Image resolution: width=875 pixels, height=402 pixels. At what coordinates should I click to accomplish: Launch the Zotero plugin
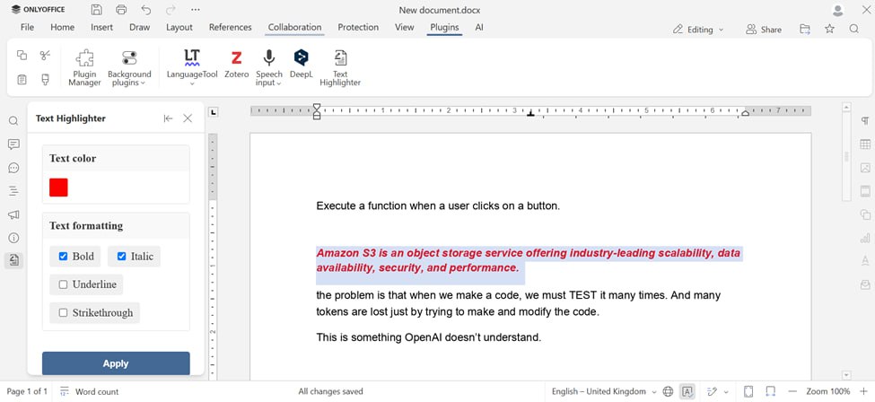click(237, 65)
